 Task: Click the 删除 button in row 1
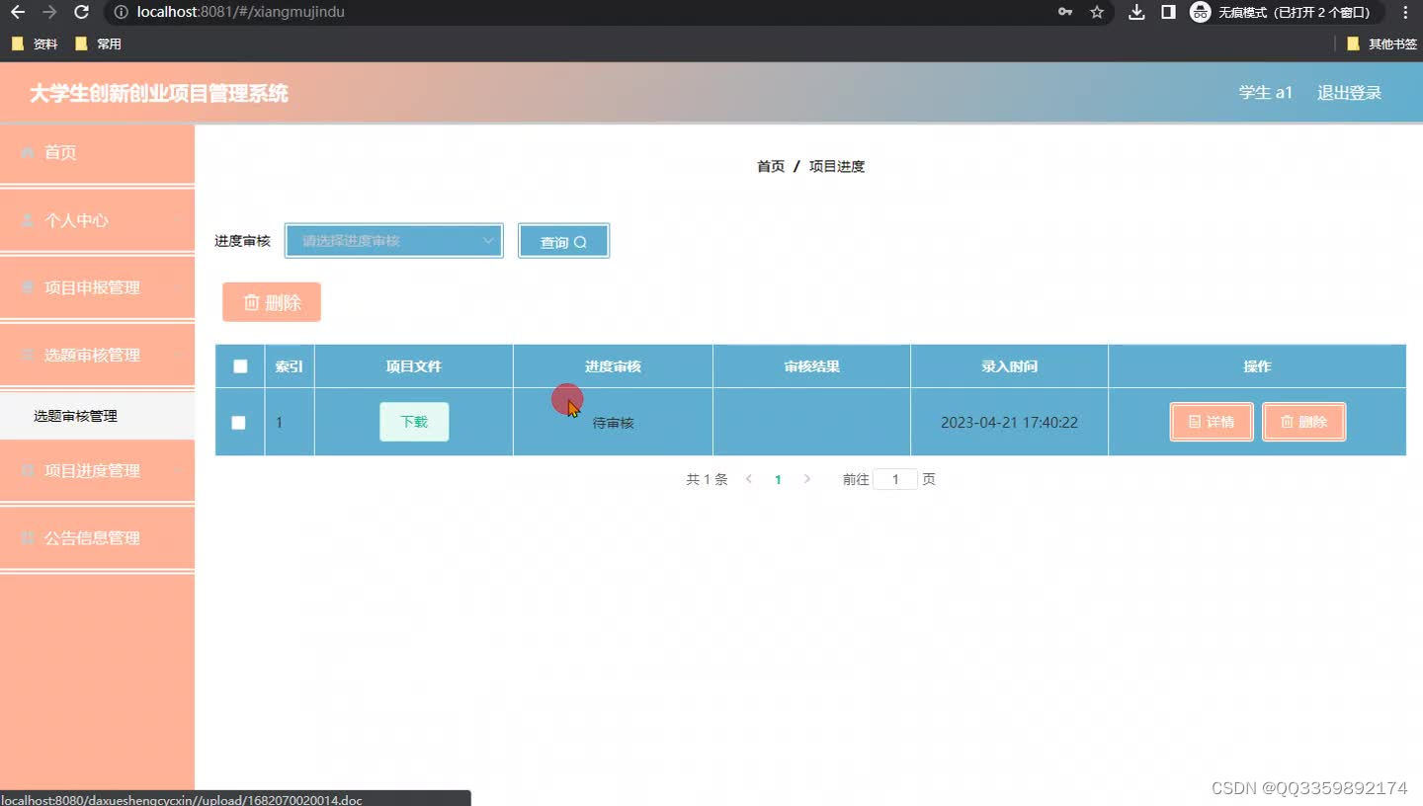1303,422
